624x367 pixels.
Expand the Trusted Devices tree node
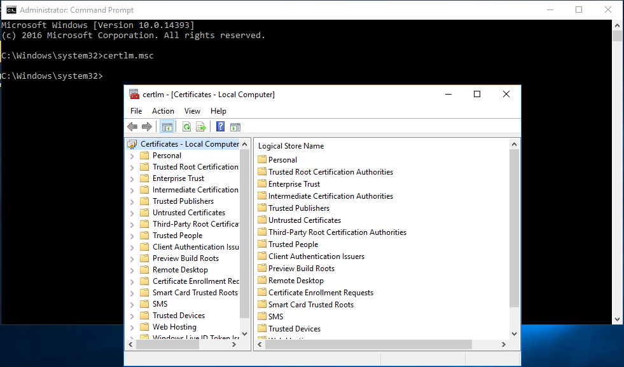132,316
